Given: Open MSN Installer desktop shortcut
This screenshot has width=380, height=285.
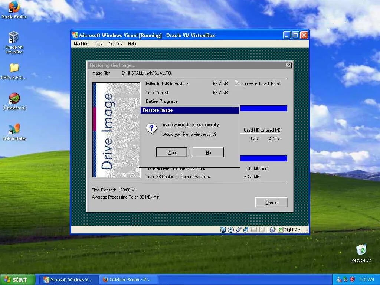Looking at the screenshot, I should pyautogui.click(x=14, y=132).
